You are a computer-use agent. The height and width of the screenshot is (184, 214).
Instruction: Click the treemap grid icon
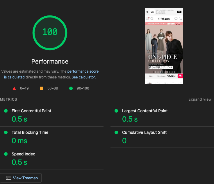(x=8, y=178)
